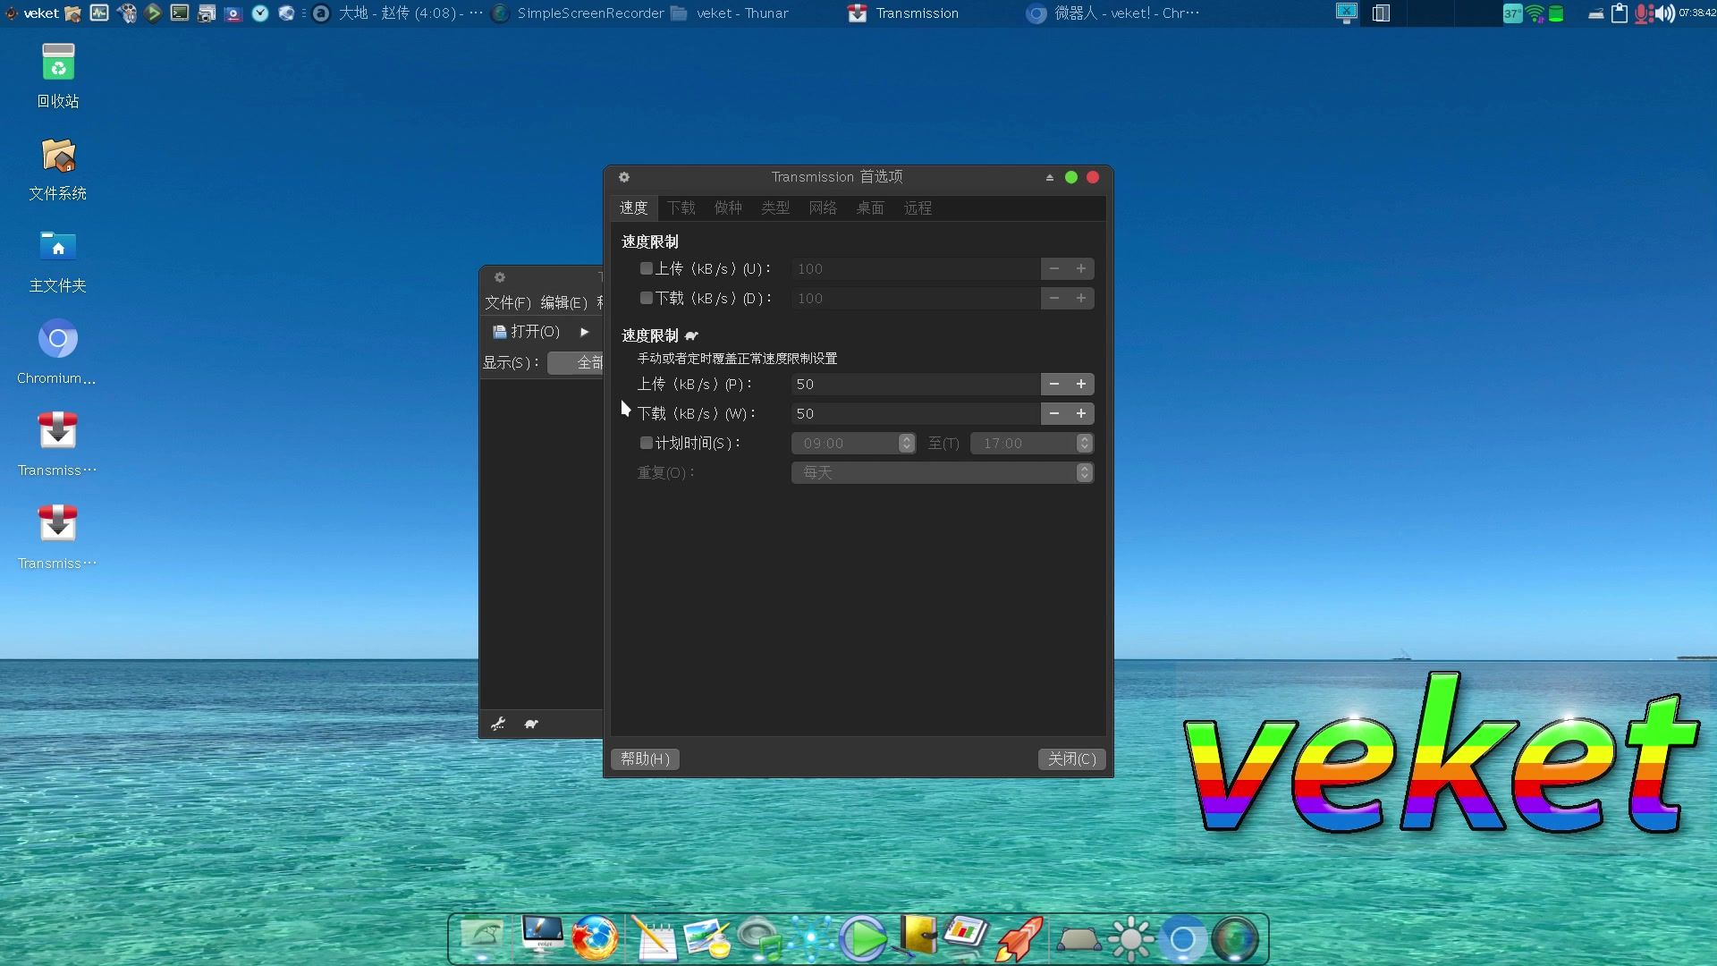Expand the 打开 toolbar arrow in main window
The width and height of the screenshot is (1717, 966).
pos(584,332)
